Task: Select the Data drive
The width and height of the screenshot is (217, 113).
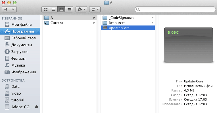Action: point(20,86)
